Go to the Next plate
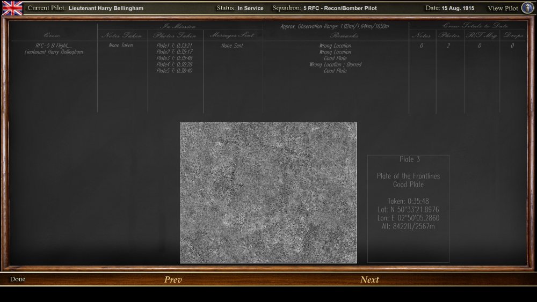Screen dimensions: 537x302 click(369, 279)
